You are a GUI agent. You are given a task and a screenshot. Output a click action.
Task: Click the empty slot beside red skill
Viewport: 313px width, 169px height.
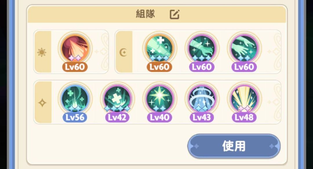click(x=101, y=52)
